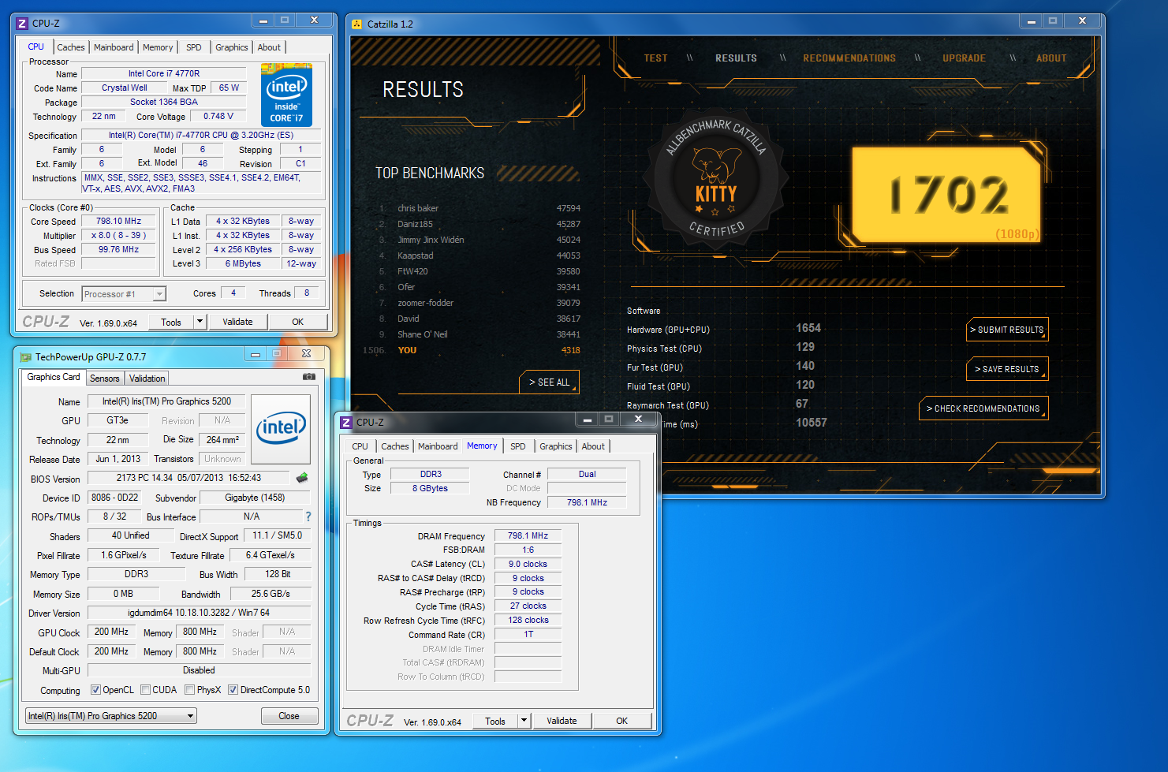The width and height of the screenshot is (1168, 772).
Task: Open the TEST section in Catzilla
Action: point(655,58)
